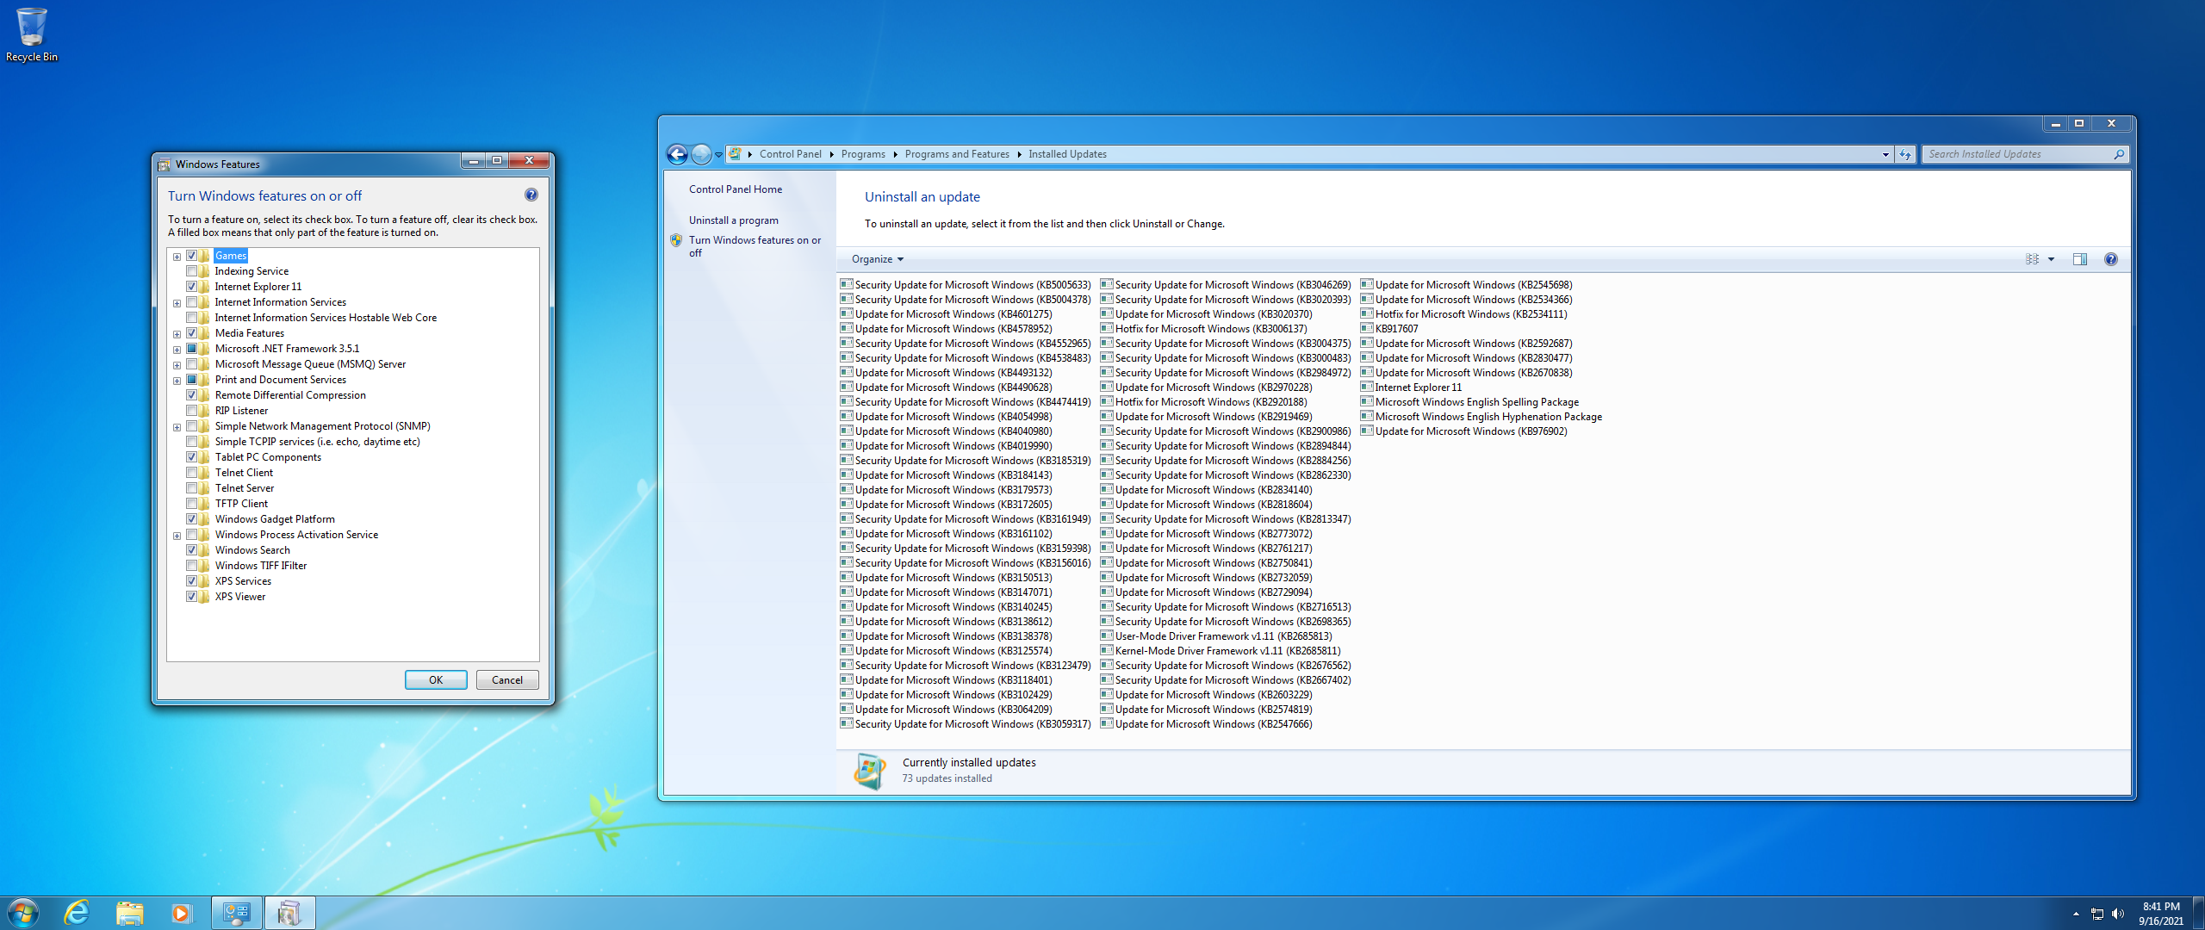
Task: Enable the Telnet Client checkbox
Action: [191, 473]
